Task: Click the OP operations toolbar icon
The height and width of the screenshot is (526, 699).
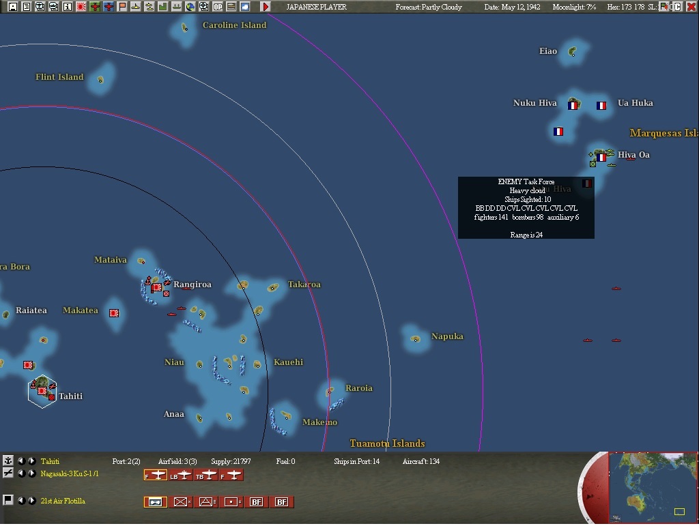Action: 218,6
